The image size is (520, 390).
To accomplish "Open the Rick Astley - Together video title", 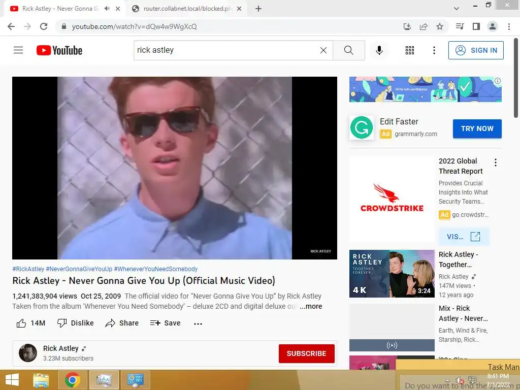I will tap(459, 259).
